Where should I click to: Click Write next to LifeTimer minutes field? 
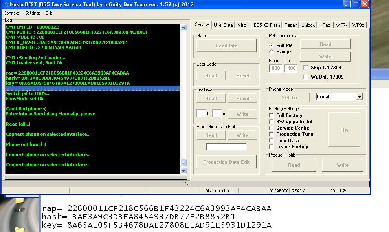click(x=242, y=114)
